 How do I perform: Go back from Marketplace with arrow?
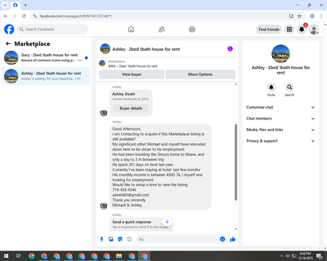[x=8, y=44]
